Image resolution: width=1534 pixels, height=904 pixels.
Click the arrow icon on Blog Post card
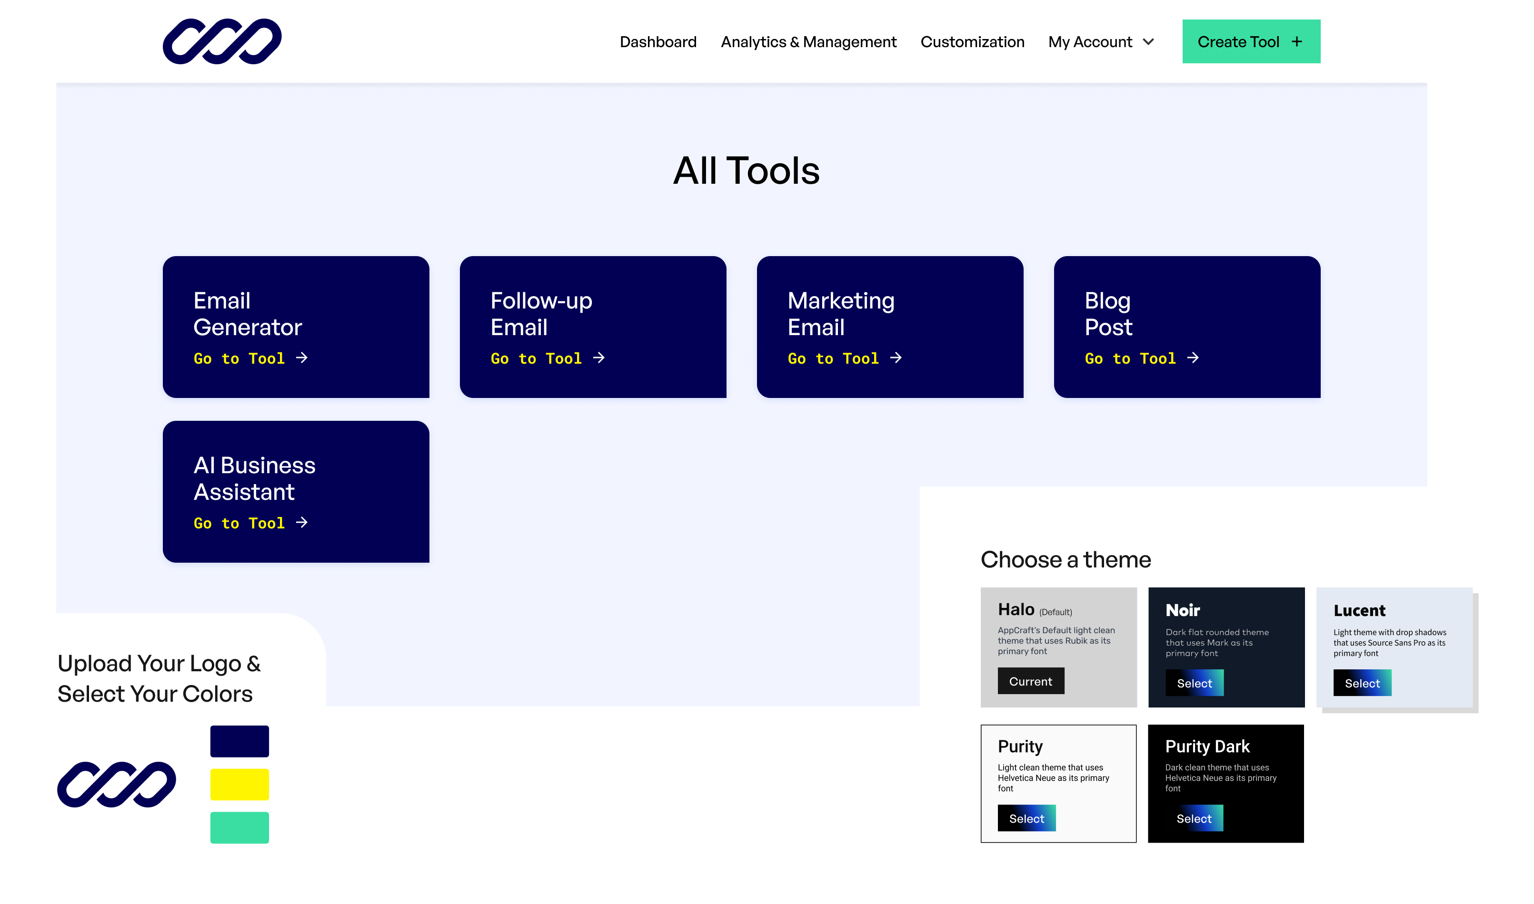point(1193,358)
